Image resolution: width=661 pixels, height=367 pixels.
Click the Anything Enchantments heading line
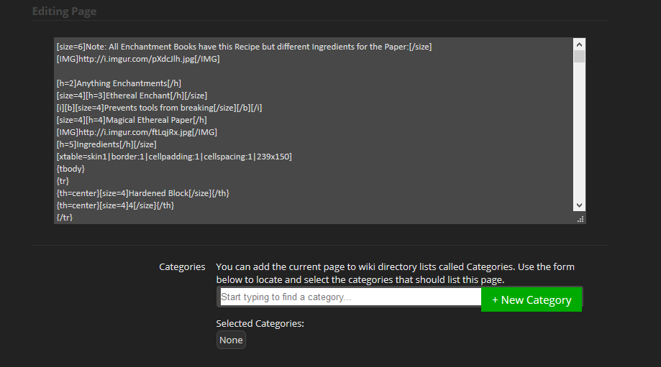[119, 83]
